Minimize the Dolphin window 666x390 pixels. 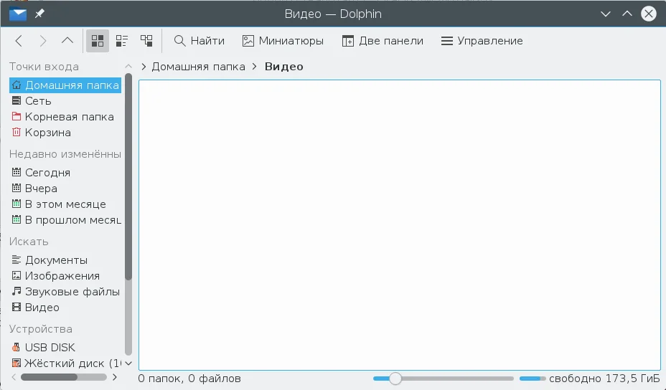click(606, 14)
